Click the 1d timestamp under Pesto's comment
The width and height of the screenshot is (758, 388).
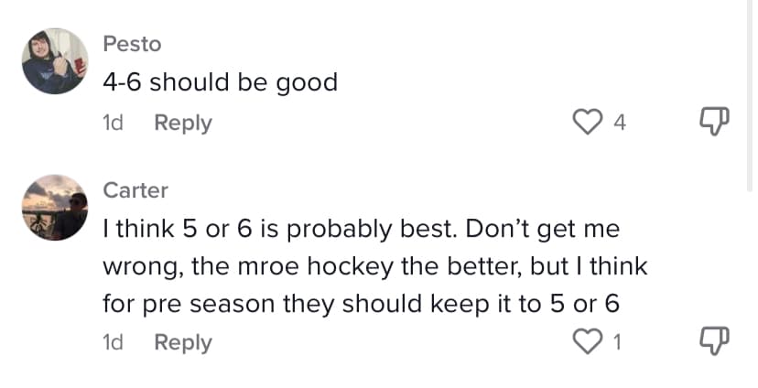(114, 123)
